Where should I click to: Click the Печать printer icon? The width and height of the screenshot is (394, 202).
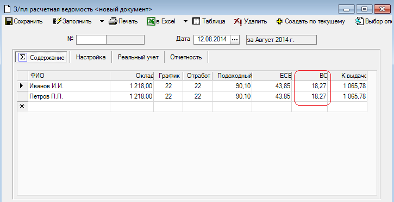113,21
